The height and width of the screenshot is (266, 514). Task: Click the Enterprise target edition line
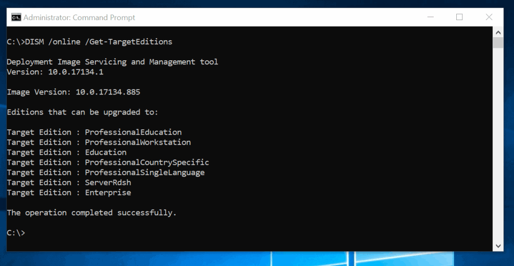click(x=69, y=193)
